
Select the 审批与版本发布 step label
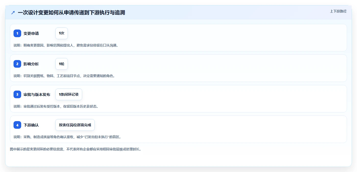(x=37, y=94)
